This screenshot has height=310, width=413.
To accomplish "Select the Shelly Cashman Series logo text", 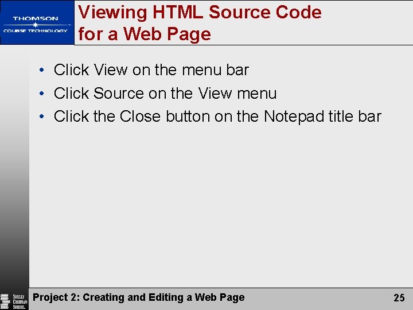I will 20,301.
